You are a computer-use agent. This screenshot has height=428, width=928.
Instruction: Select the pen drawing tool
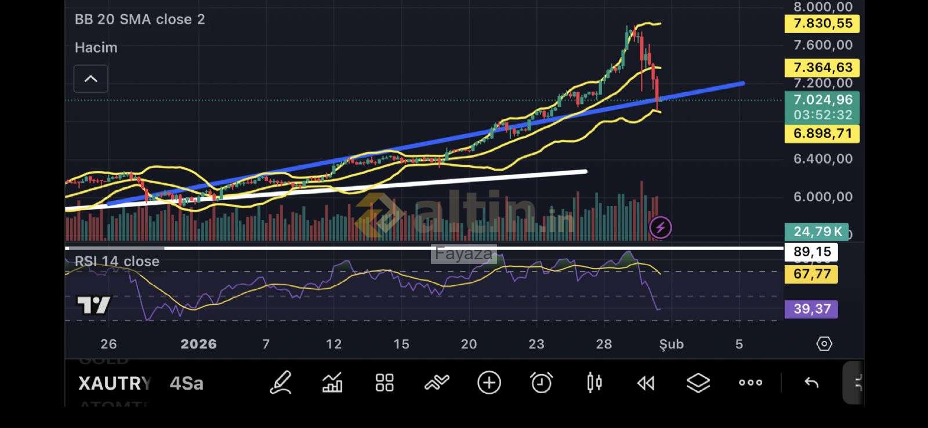[x=281, y=383]
